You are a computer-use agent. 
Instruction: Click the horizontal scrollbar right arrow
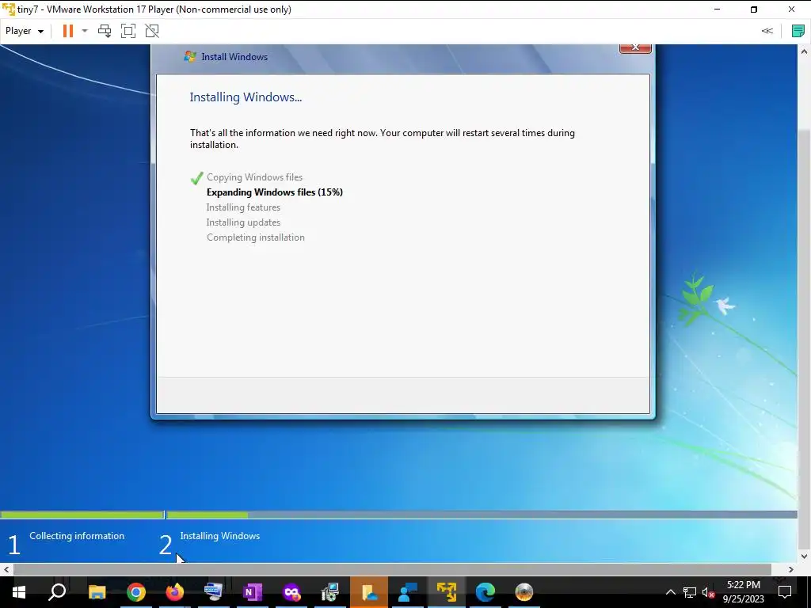point(791,570)
